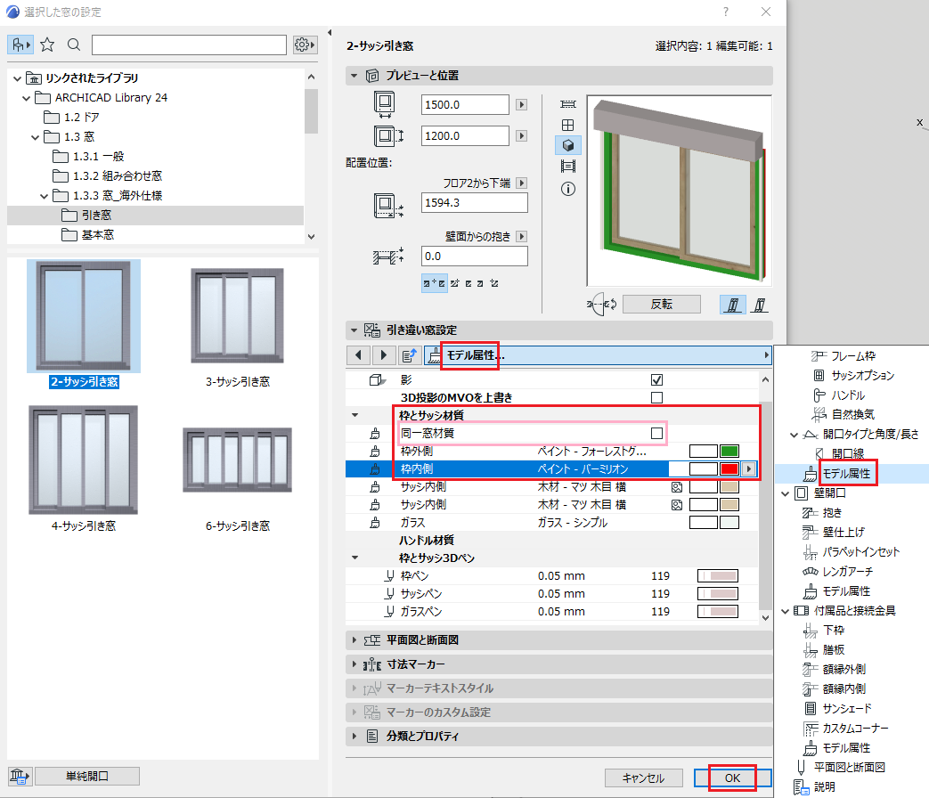Open library settings gear dropdown

pyautogui.click(x=305, y=45)
